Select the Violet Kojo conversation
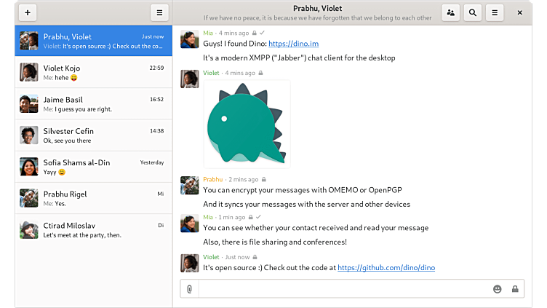Viewport: 547px width, 308px height. pos(93,73)
